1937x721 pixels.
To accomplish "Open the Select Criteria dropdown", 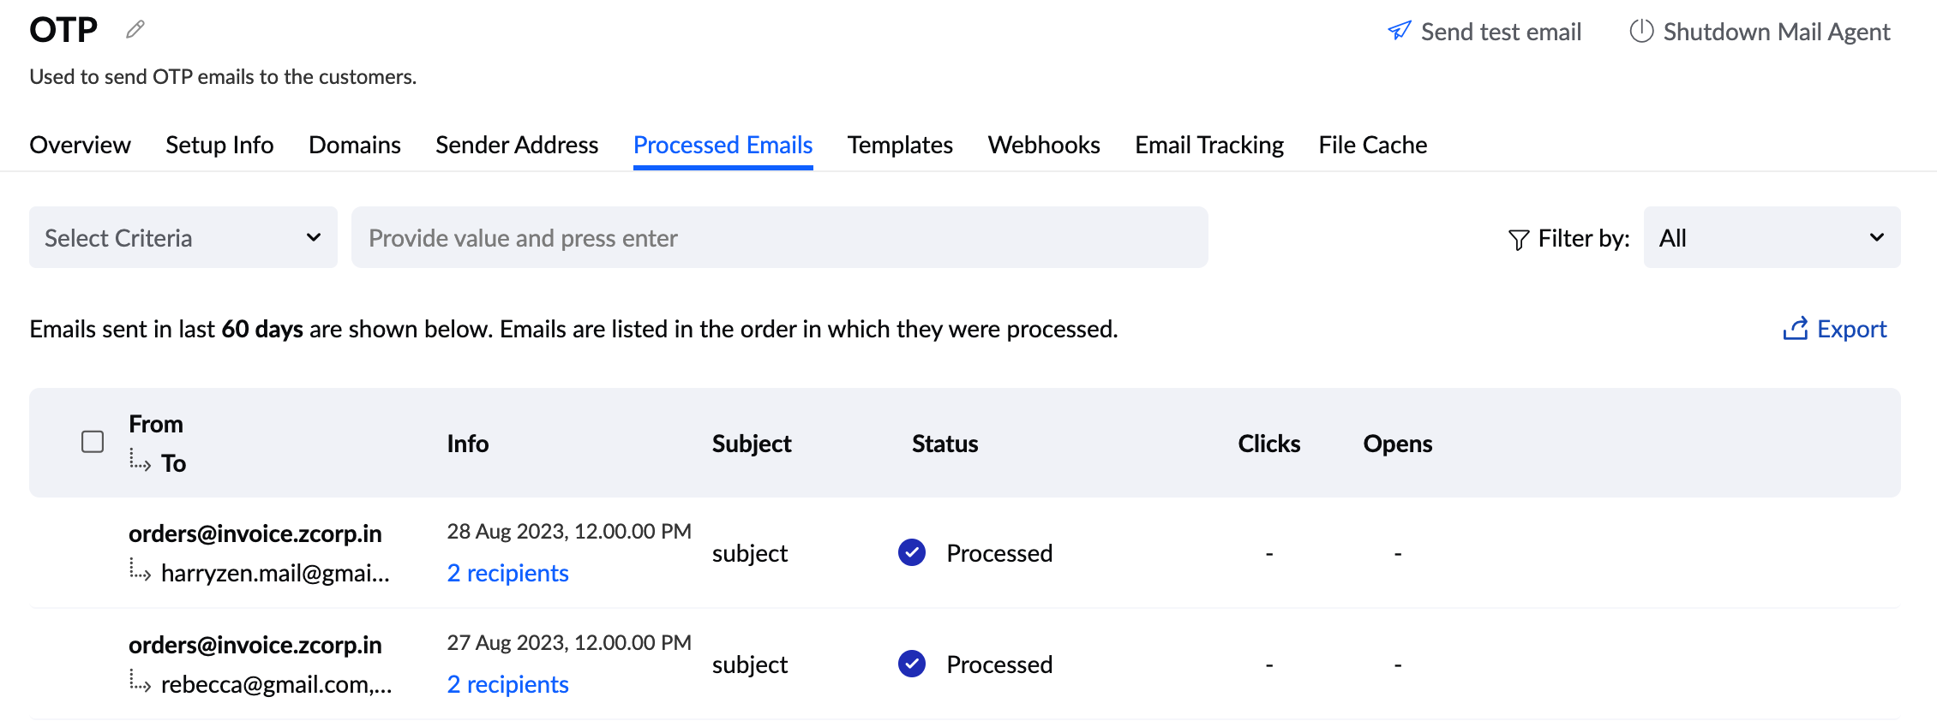I will tap(183, 238).
